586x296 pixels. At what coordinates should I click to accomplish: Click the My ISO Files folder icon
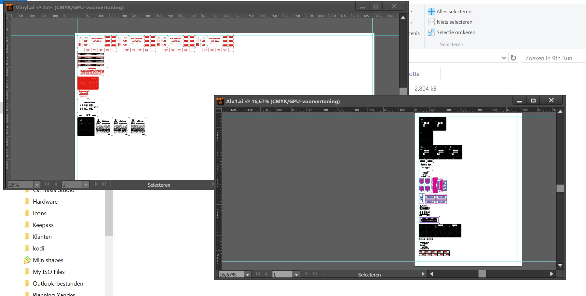click(x=27, y=272)
